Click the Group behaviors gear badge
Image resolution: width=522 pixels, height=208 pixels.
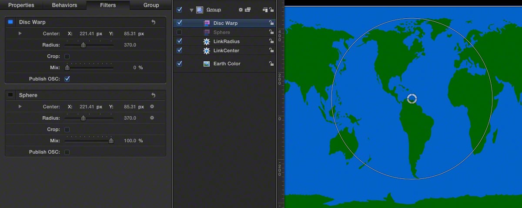point(241,10)
